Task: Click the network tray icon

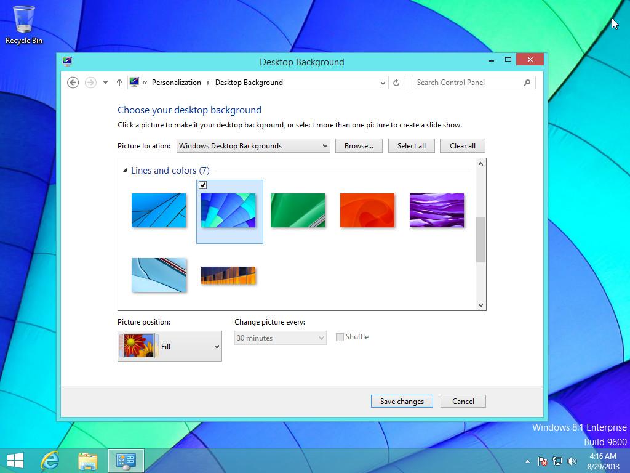Action: 557,461
